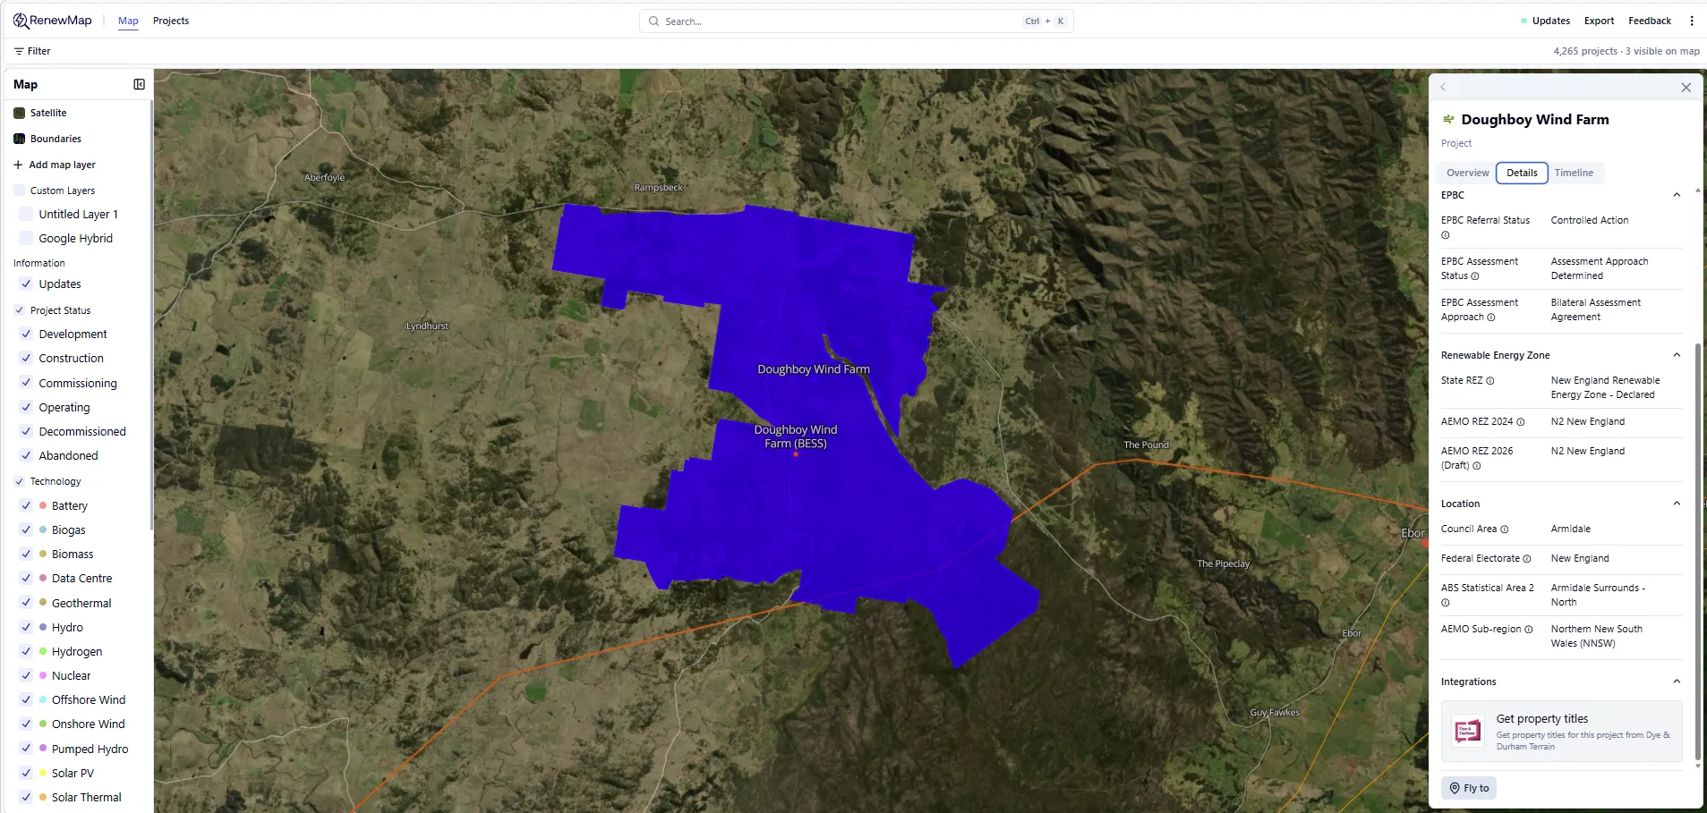The width and height of the screenshot is (1707, 813).
Task: Open the Filter options
Action: click(32, 51)
